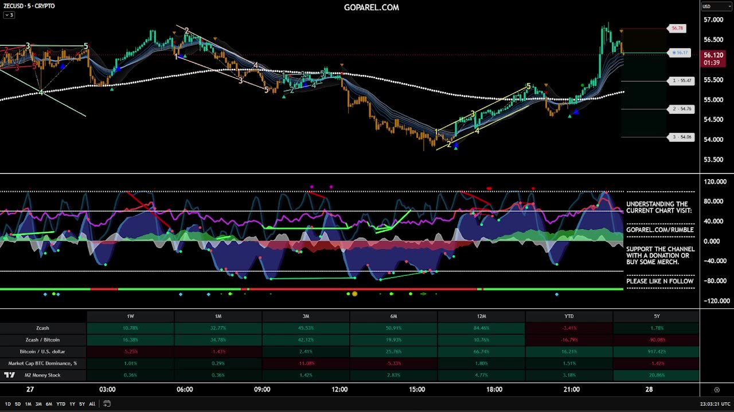
Task: Click the 12M column header
Action: pyautogui.click(x=481, y=316)
